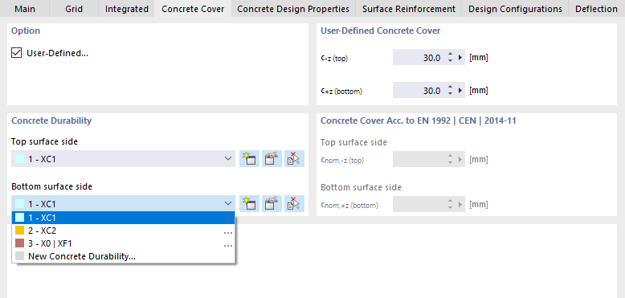Open the Integrated tab
The width and height of the screenshot is (625, 298).
(x=127, y=9)
